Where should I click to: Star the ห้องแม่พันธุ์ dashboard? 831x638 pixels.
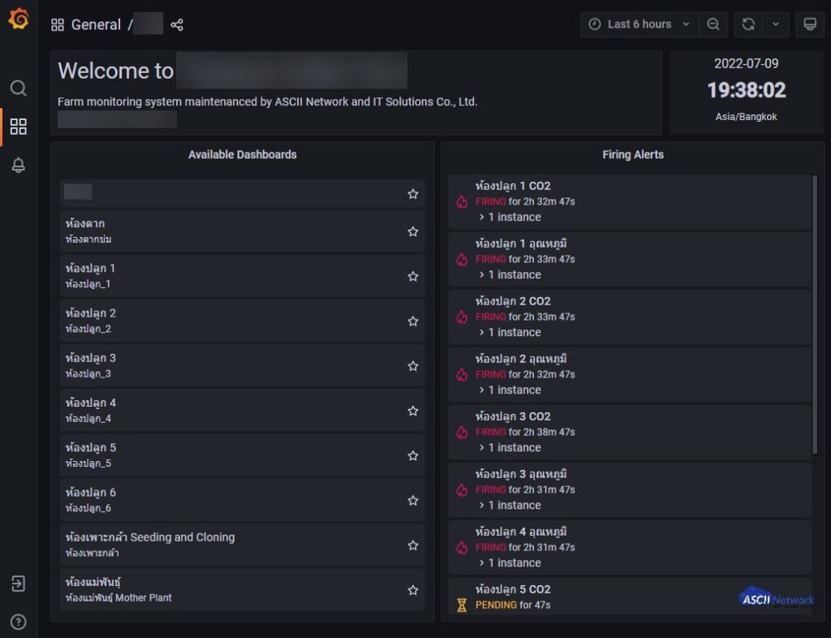click(x=413, y=590)
